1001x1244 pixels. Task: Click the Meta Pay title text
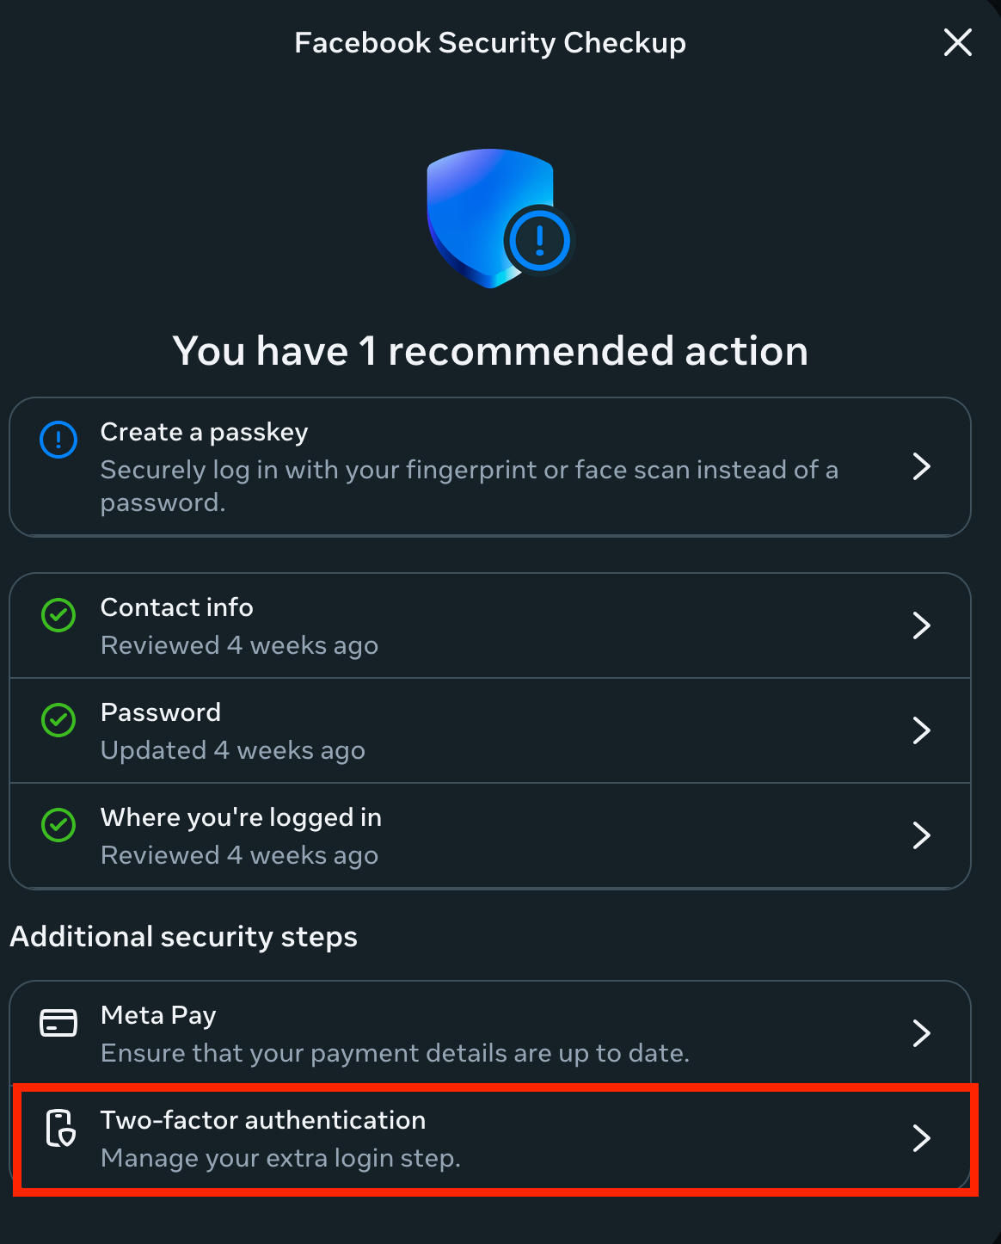point(158,1015)
